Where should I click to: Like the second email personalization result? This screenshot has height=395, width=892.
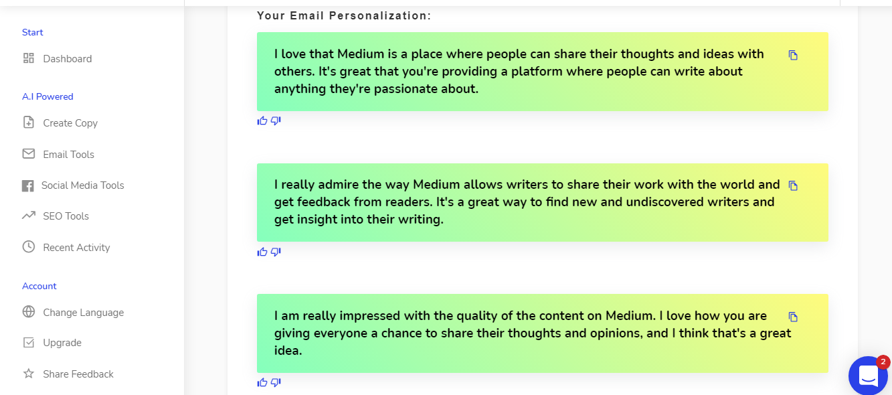click(262, 252)
